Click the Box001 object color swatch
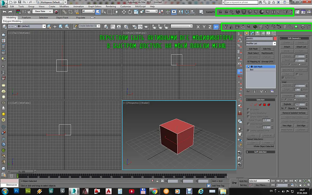 (x=275, y=38)
